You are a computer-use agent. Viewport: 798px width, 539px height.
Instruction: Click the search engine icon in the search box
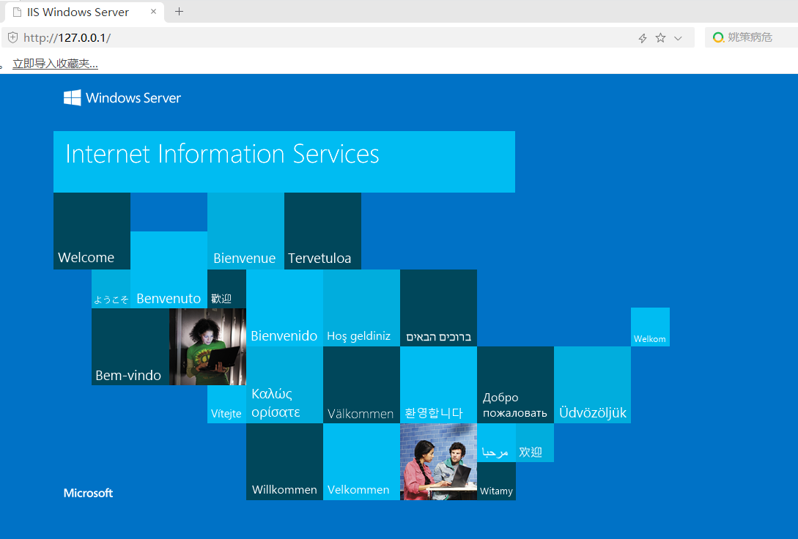[718, 37]
